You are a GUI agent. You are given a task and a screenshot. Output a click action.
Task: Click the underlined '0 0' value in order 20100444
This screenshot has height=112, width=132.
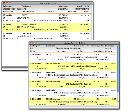(x=18, y=21)
